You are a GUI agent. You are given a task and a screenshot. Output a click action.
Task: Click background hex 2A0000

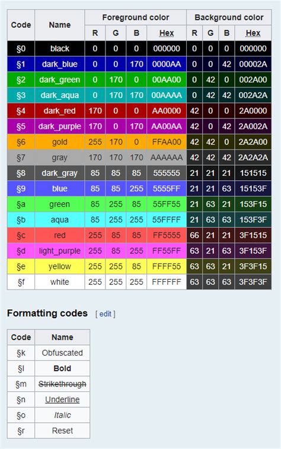click(x=253, y=111)
